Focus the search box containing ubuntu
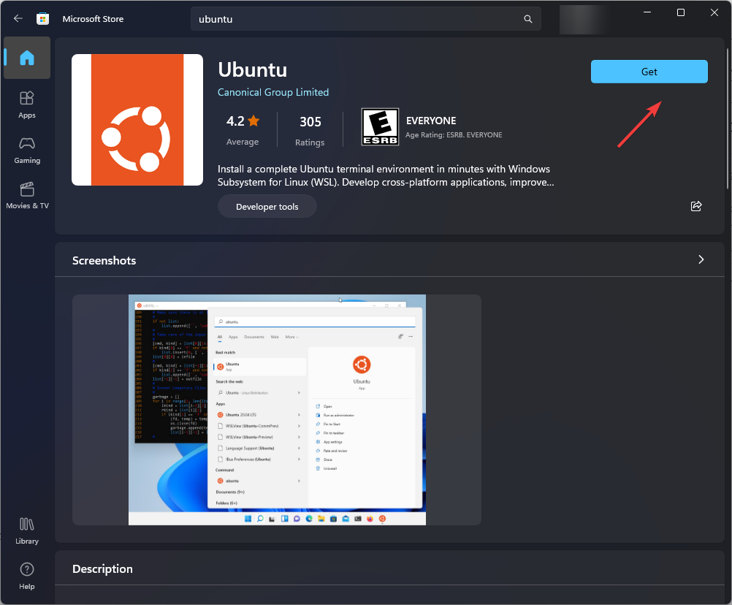Viewport: 732px width, 605px height. [x=365, y=19]
